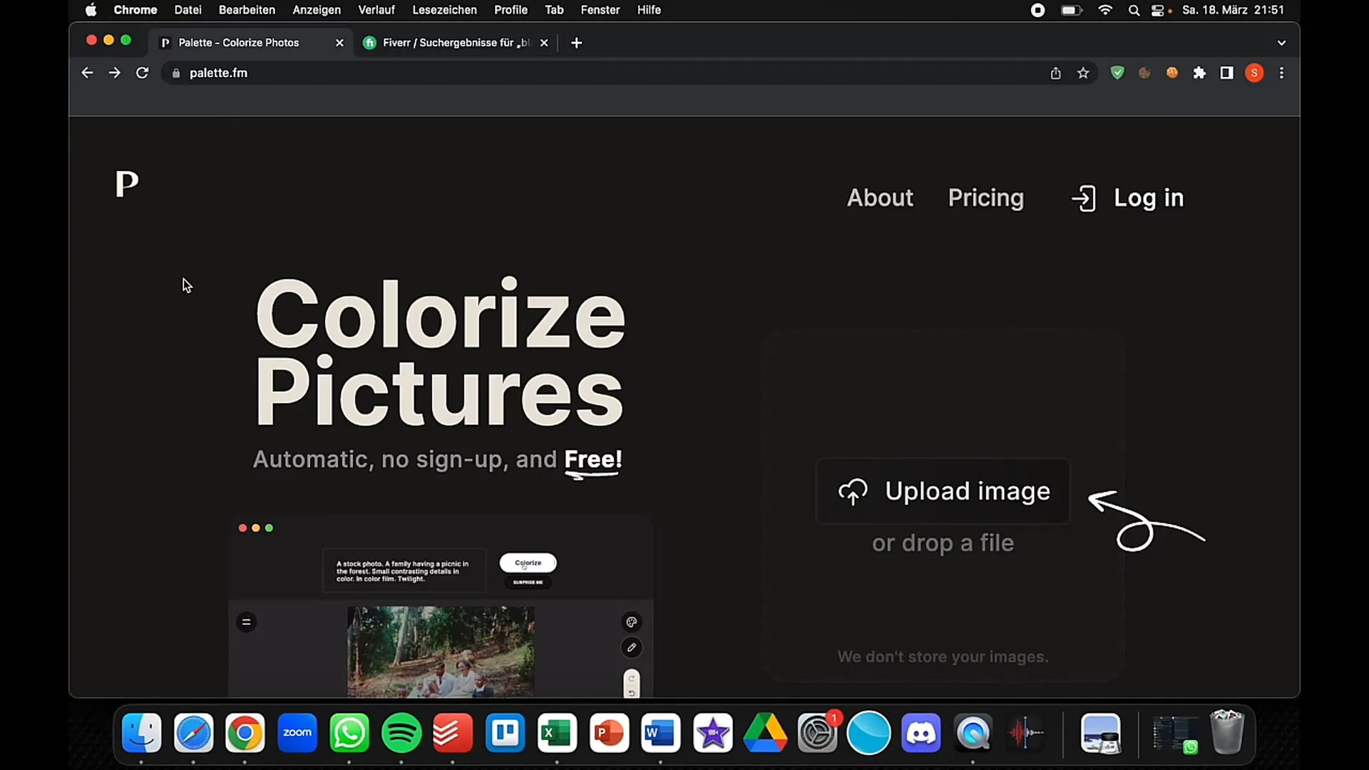
Task: Open the About page
Action: pyautogui.click(x=879, y=197)
